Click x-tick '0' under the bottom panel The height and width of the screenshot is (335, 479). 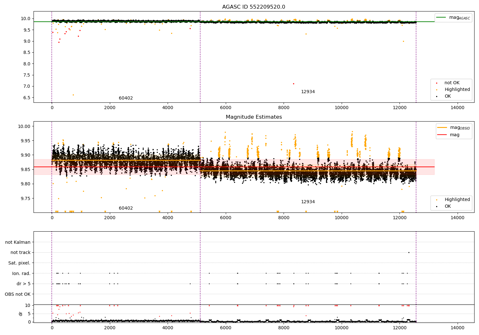[x=52, y=328]
